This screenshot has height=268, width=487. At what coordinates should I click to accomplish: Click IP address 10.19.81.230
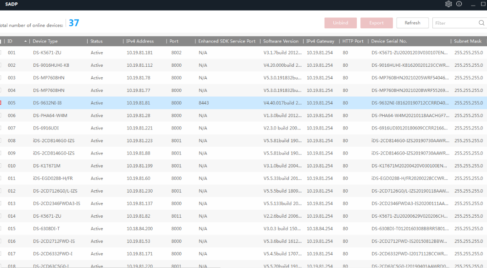click(139, 191)
